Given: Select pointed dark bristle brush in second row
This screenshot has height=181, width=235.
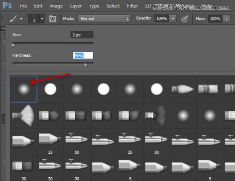Looking at the screenshot, I should click(x=50, y=115).
